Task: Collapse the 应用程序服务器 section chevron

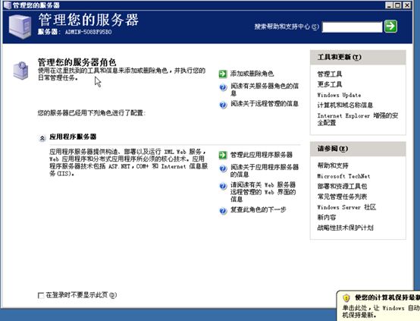Action: pyautogui.click(x=42, y=138)
